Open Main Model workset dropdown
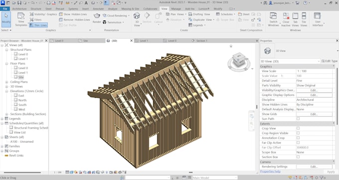 [x=215, y=178]
